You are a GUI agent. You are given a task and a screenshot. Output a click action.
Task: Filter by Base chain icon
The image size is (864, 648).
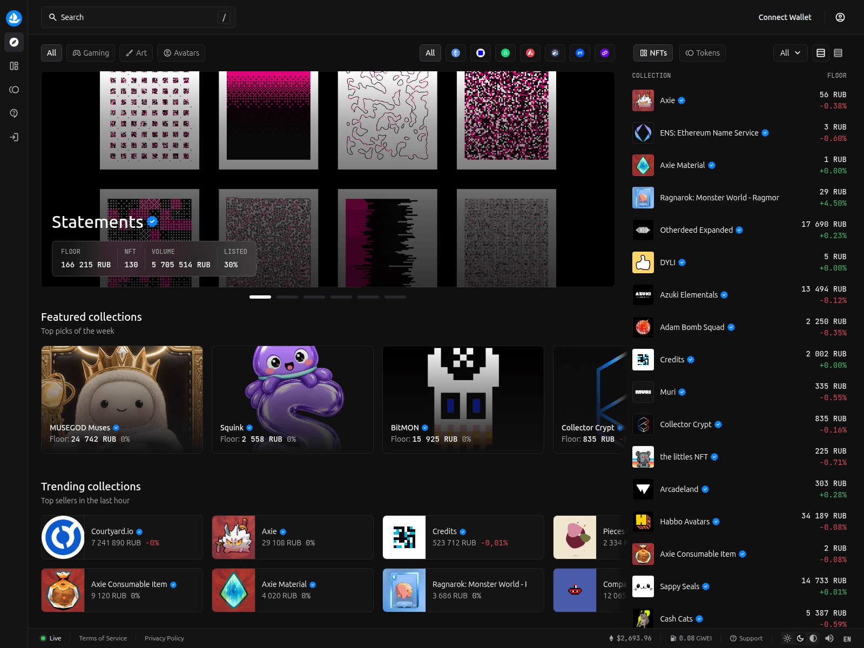tap(481, 53)
